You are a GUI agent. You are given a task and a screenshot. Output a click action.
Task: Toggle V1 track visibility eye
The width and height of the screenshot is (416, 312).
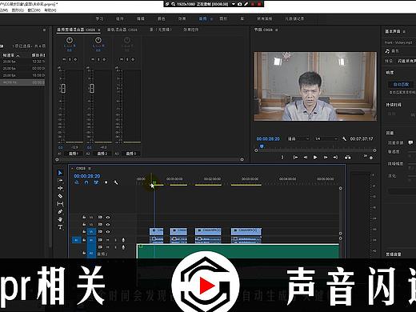108,231
